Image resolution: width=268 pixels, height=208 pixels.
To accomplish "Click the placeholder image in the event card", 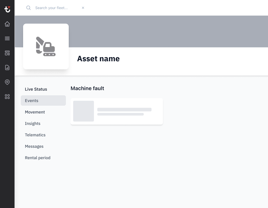I will (84, 111).
